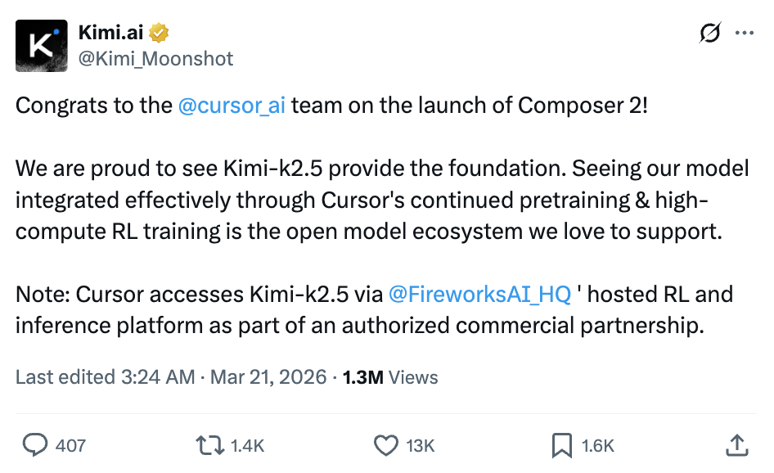Click the reply count 407
The height and width of the screenshot is (473, 774).
70,446
